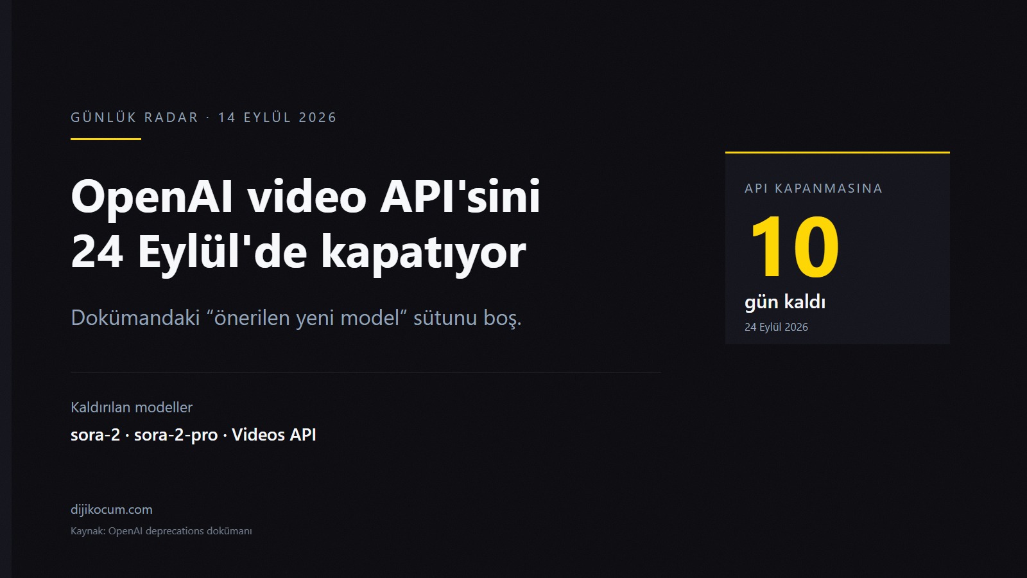
Task: Open the dijikocum.com site text
Action: click(x=112, y=509)
